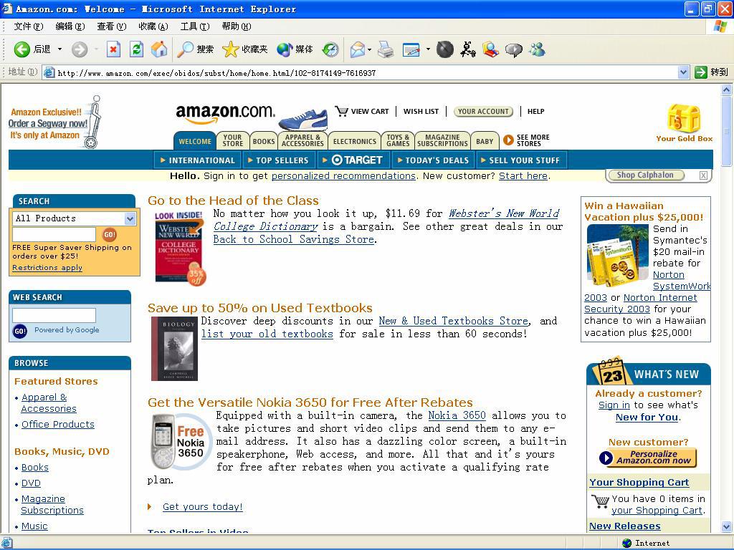Image resolution: width=734 pixels, height=550 pixels.
Task: Click the Start here new customer link
Action: (x=523, y=176)
